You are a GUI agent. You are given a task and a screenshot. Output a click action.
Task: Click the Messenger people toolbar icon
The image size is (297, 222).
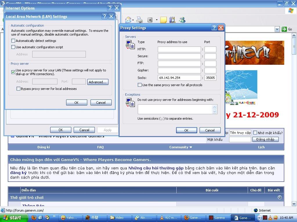coord(182,20)
